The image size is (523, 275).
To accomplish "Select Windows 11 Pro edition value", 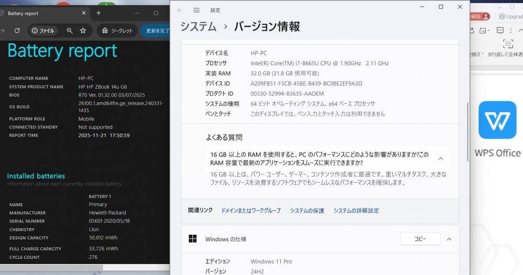I will pyautogui.click(x=271, y=261).
